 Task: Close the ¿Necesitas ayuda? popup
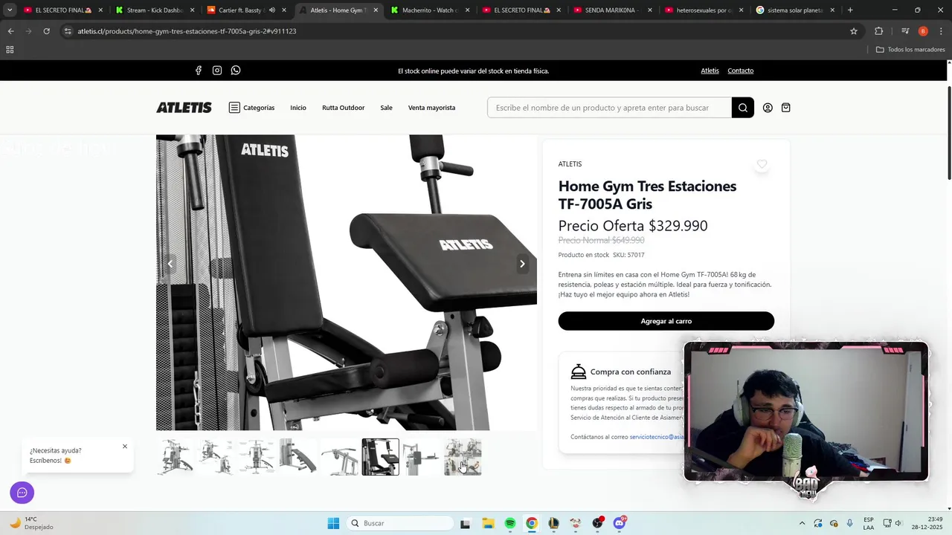(125, 447)
